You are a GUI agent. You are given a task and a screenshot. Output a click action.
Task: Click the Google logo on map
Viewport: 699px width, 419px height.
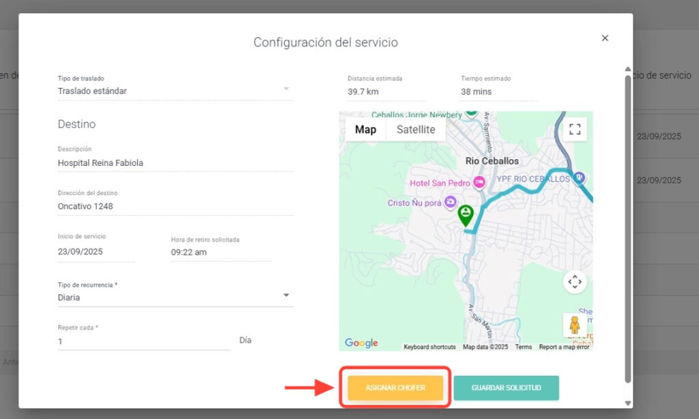361,343
